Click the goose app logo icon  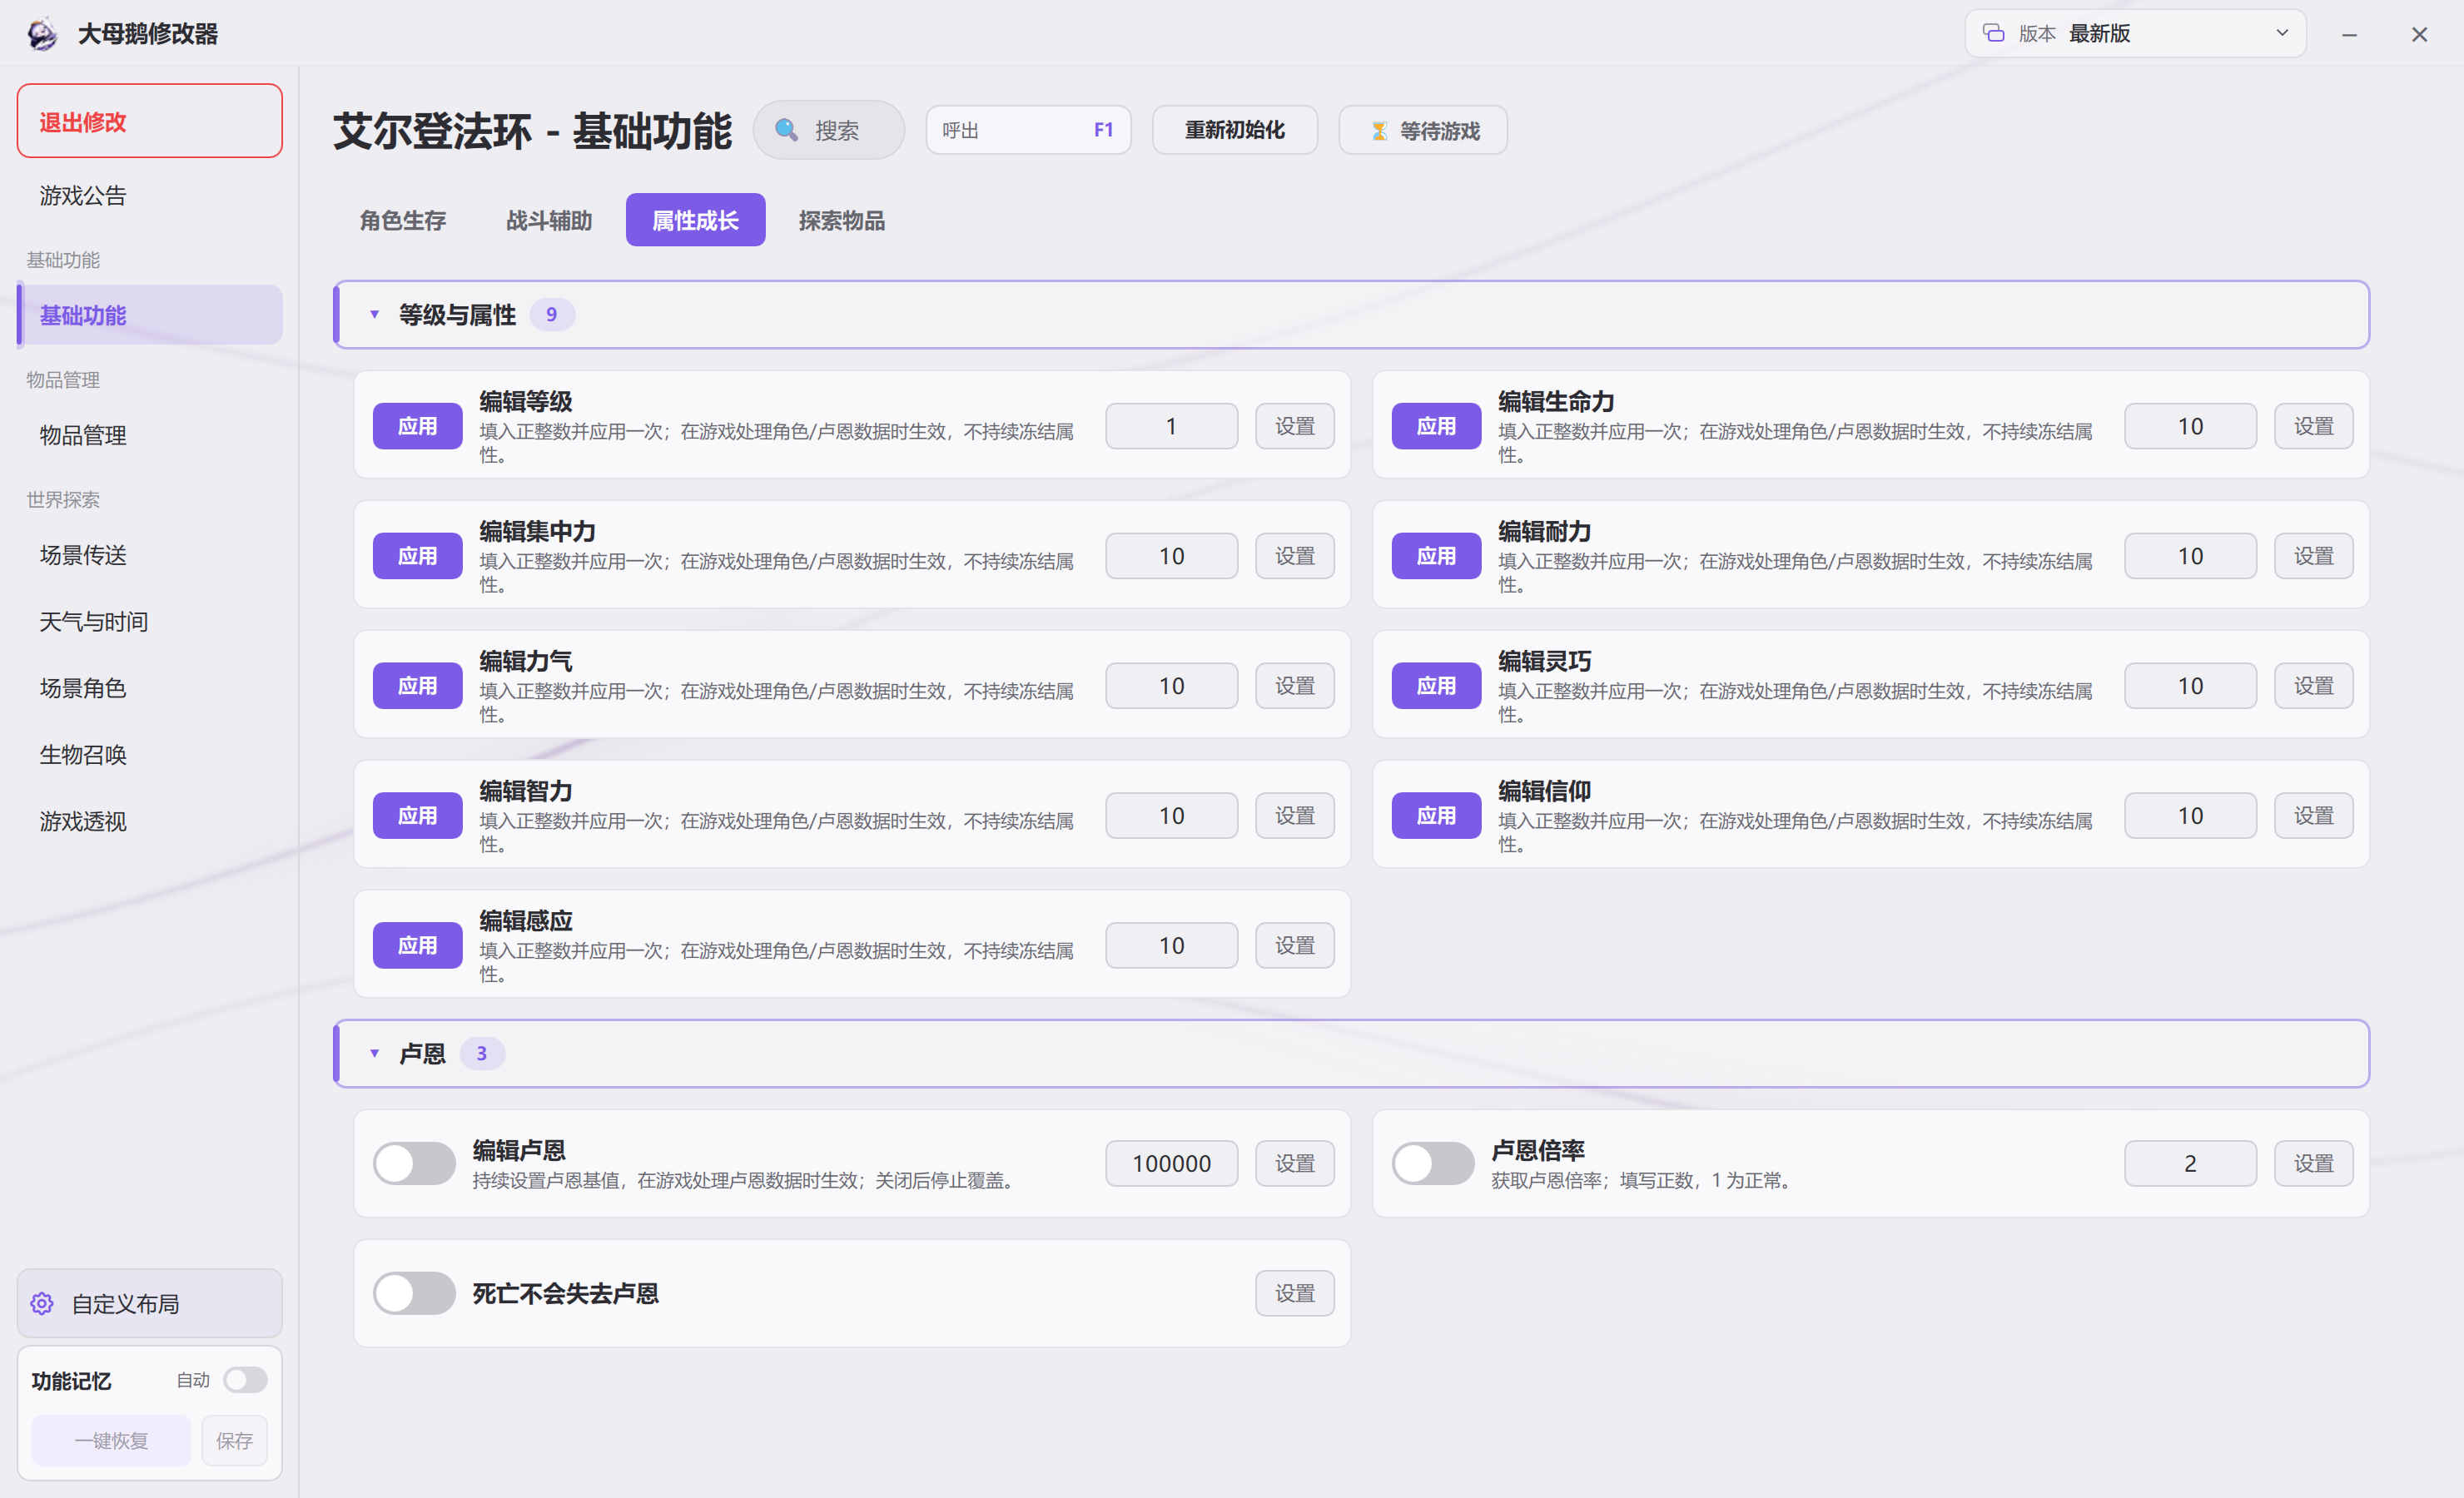(x=42, y=34)
